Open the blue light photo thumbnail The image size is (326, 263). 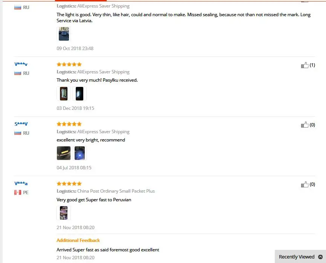click(80, 153)
